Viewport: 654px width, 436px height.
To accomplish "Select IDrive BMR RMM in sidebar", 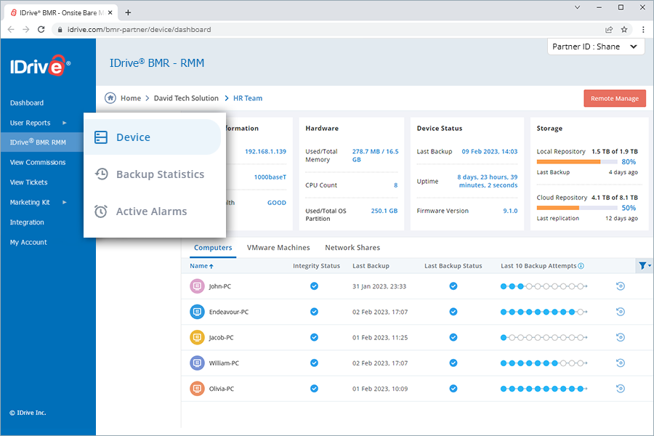I will [38, 142].
